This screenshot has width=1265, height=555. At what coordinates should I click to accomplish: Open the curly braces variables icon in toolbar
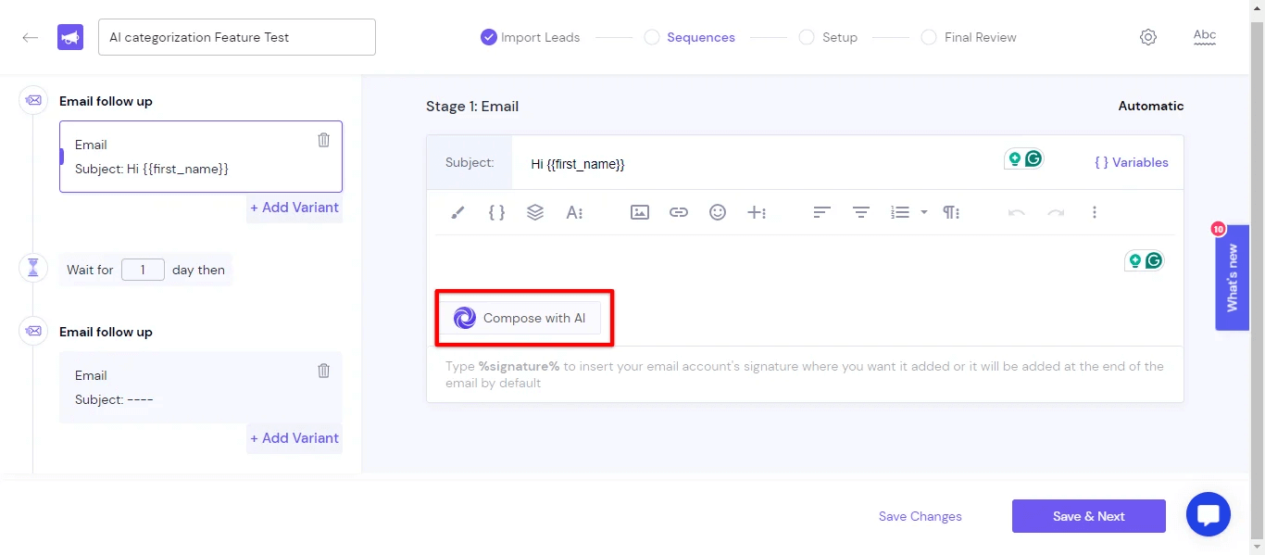point(496,212)
